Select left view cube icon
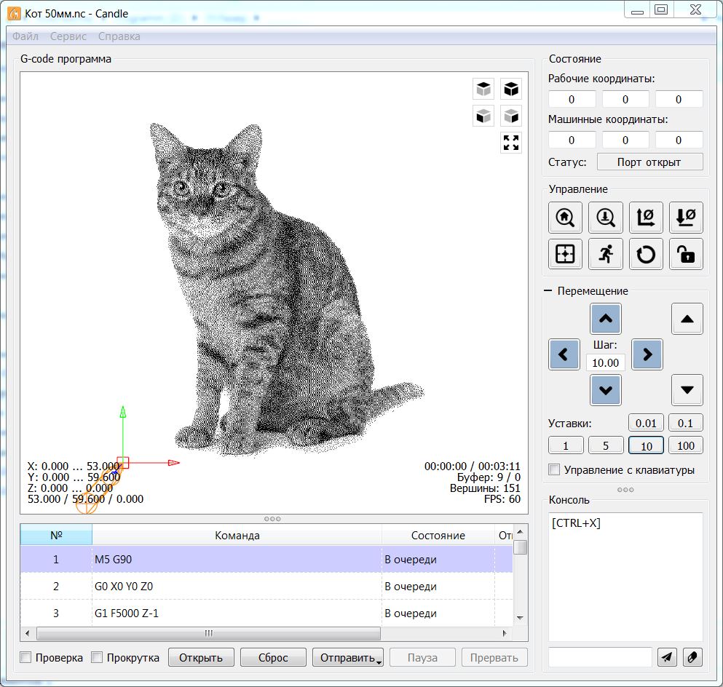This screenshot has height=687, width=723. (511, 116)
